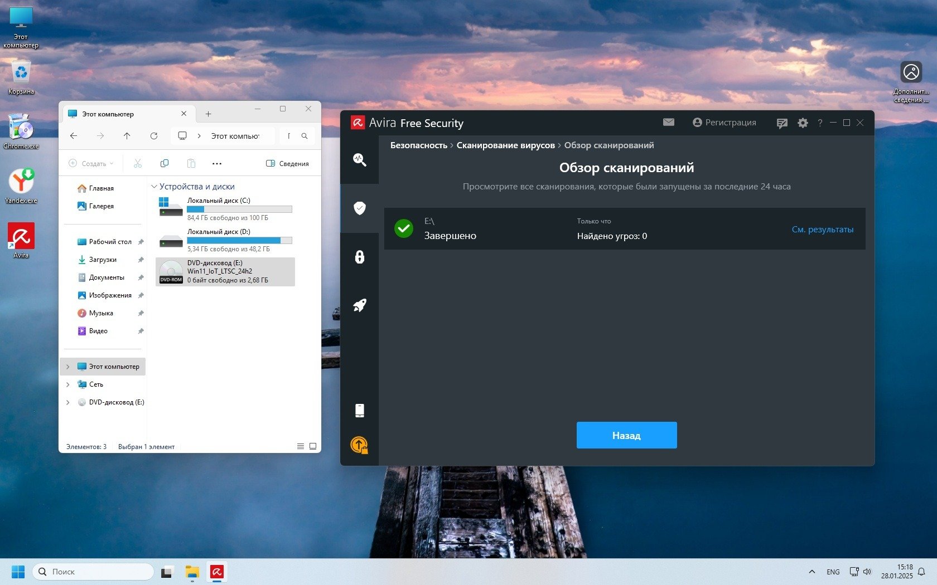Open Avira Status sidebar icon with magnifier
Viewport: 937px width, 585px height.
click(x=360, y=160)
